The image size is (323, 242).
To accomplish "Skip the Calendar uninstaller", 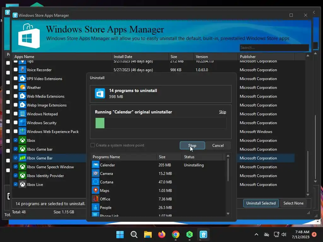I will [x=222, y=112].
